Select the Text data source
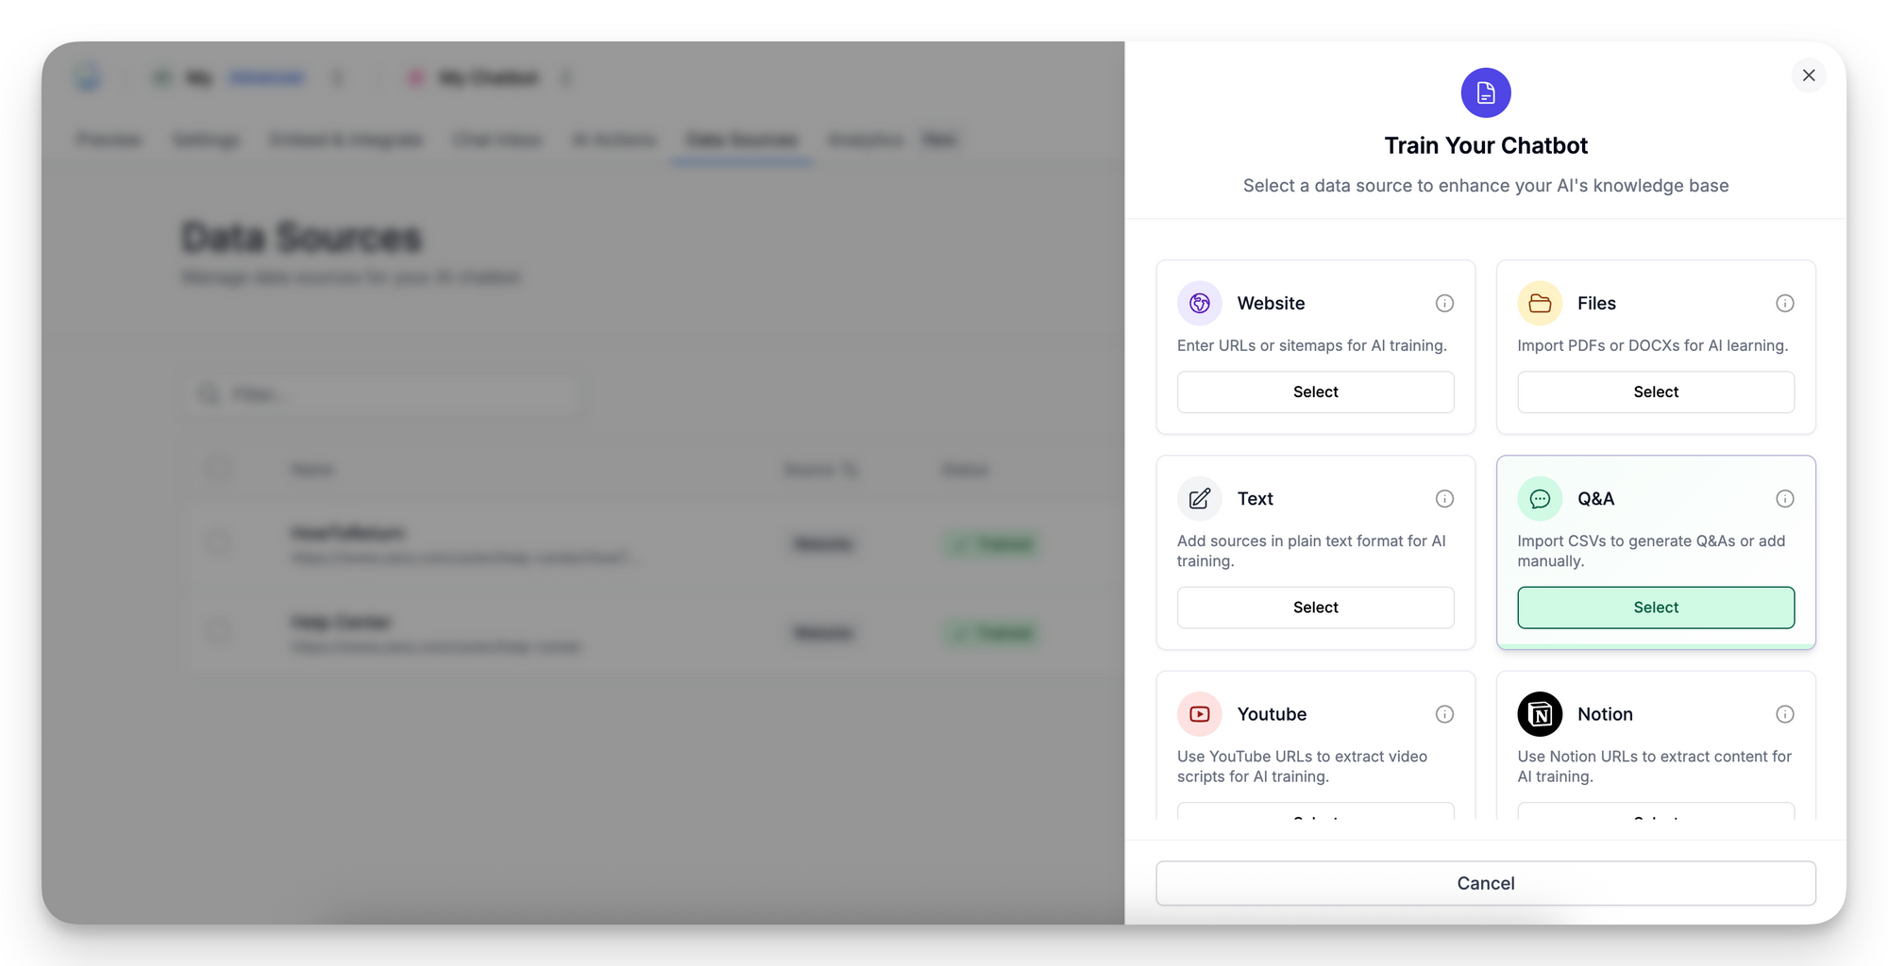The height and width of the screenshot is (966, 1888). (1316, 608)
